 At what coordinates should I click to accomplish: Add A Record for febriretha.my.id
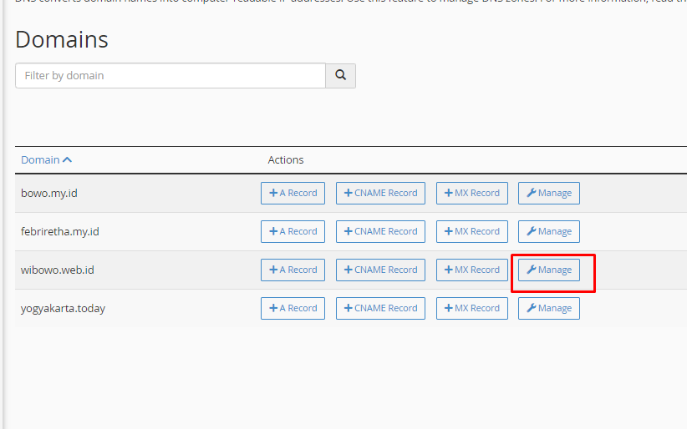click(293, 231)
